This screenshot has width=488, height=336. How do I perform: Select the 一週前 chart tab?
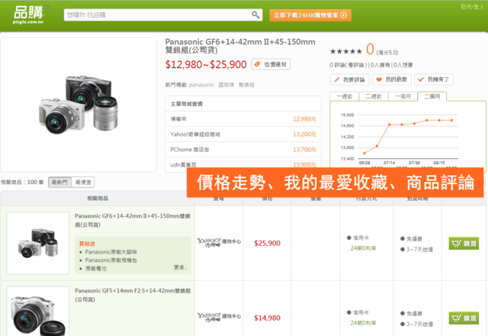(x=344, y=96)
